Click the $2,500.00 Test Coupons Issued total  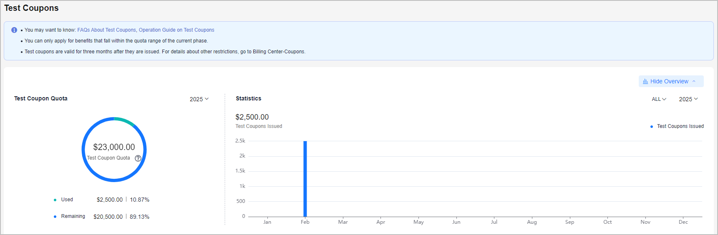(x=252, y=117)
